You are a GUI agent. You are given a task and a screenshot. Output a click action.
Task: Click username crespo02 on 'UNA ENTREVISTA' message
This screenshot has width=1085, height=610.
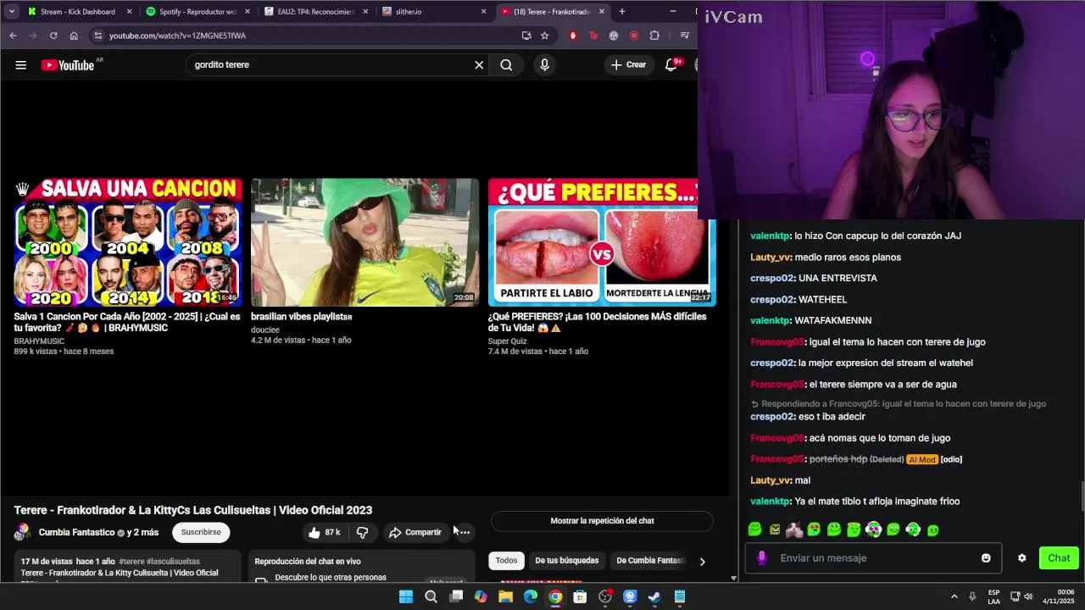(771, 278)
